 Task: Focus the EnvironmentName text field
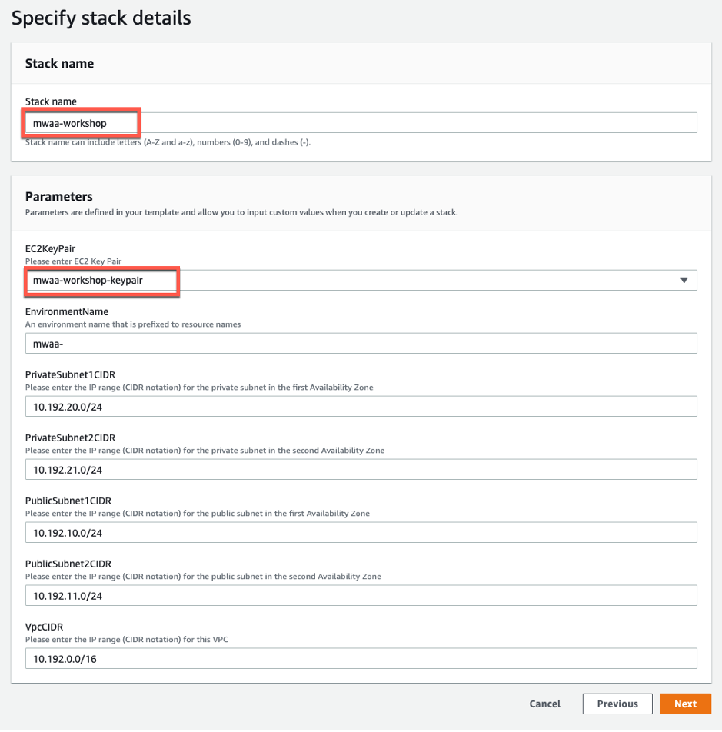(x=360, y=344)
